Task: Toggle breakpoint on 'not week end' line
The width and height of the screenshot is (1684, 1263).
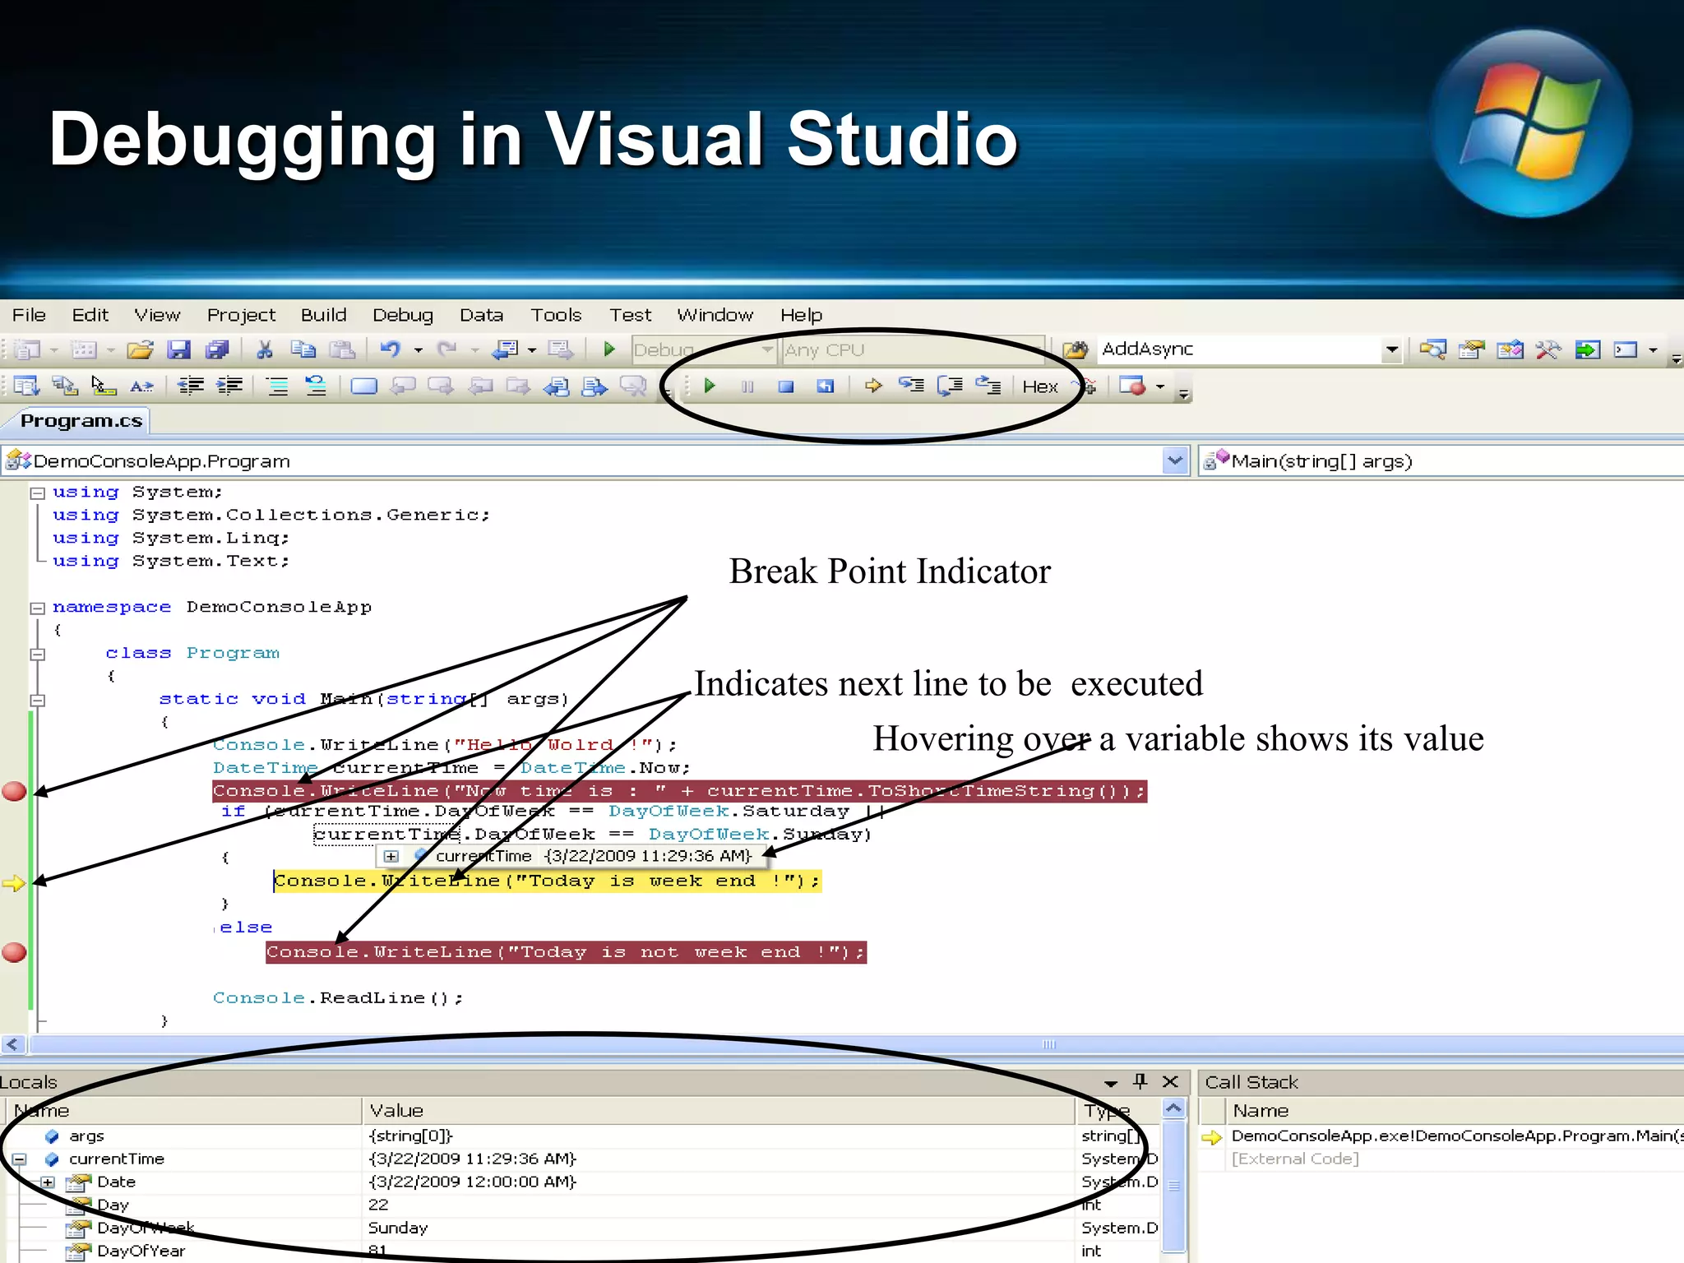Action: 14,953
